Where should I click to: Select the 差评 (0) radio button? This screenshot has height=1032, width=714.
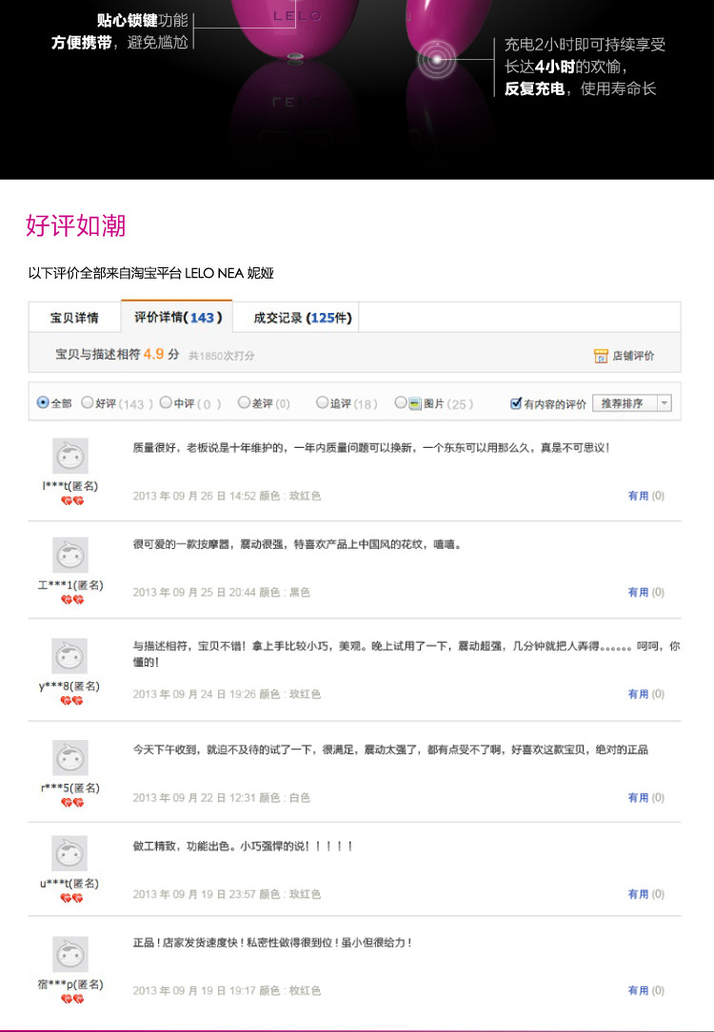pos(244,402)
